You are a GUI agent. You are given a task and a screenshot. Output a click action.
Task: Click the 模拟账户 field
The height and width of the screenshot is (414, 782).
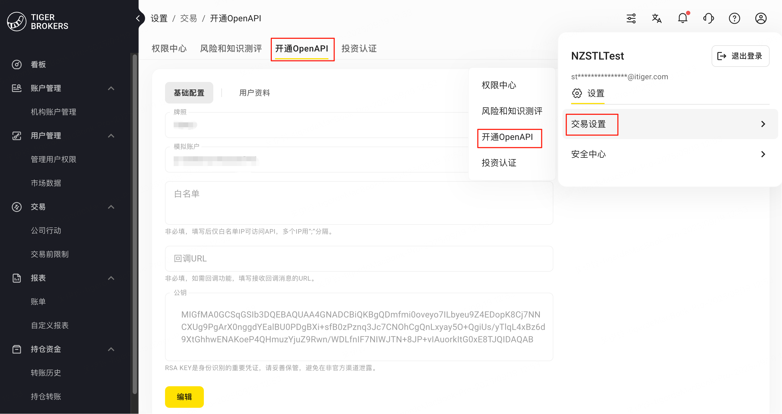(317, 160)
